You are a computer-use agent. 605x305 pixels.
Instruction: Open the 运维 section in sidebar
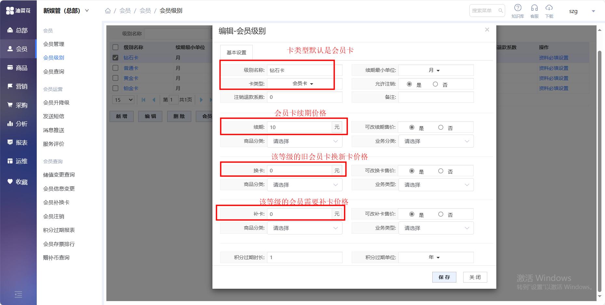pyautogui.click(x=18, y=161)
